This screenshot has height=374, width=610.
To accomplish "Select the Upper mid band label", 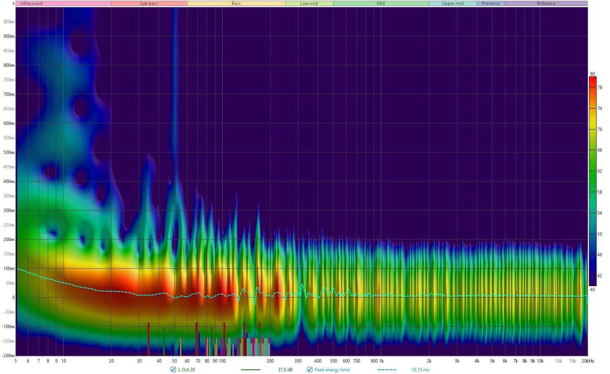I will click(452, 3).
